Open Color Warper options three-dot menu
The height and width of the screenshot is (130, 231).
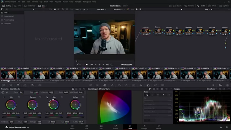[x=171, y=89]
